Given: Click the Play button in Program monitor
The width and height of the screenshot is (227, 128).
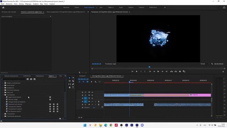Looking at the screenshot, I should click(x=158, y=71).
